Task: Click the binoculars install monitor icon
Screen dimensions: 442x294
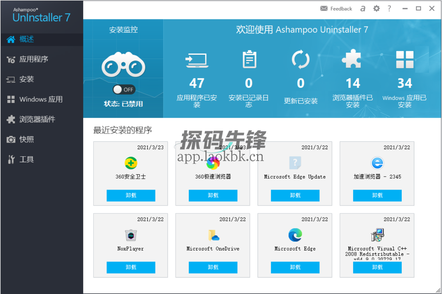Action: [x=123, y=65]
